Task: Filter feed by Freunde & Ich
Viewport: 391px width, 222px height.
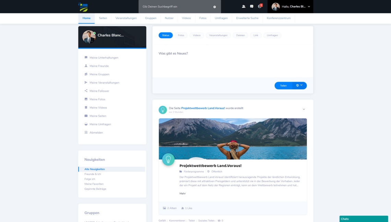Action: pyautogui.click(x=93, y=174)
